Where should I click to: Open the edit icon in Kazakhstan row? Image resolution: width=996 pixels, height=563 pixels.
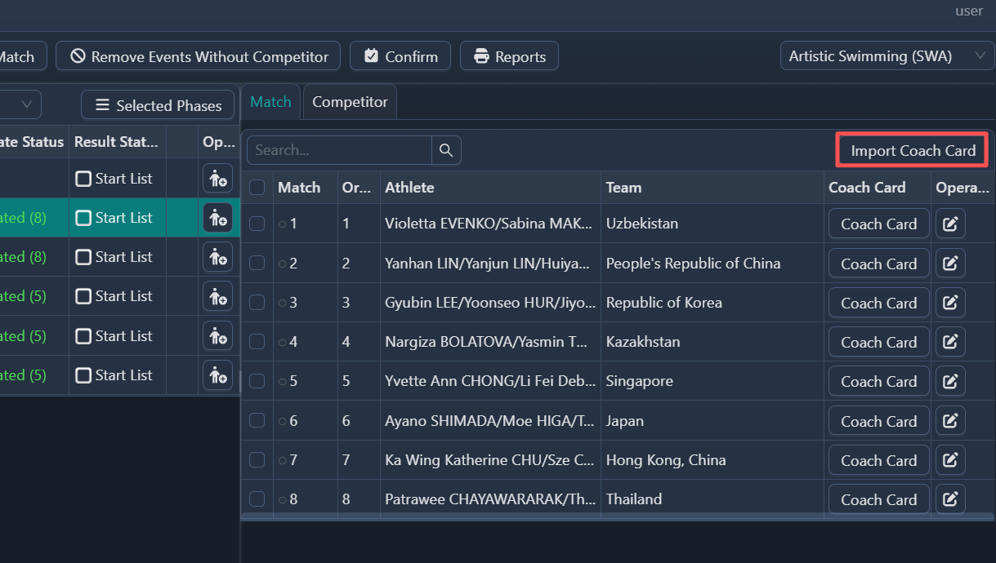pos(950,342)
